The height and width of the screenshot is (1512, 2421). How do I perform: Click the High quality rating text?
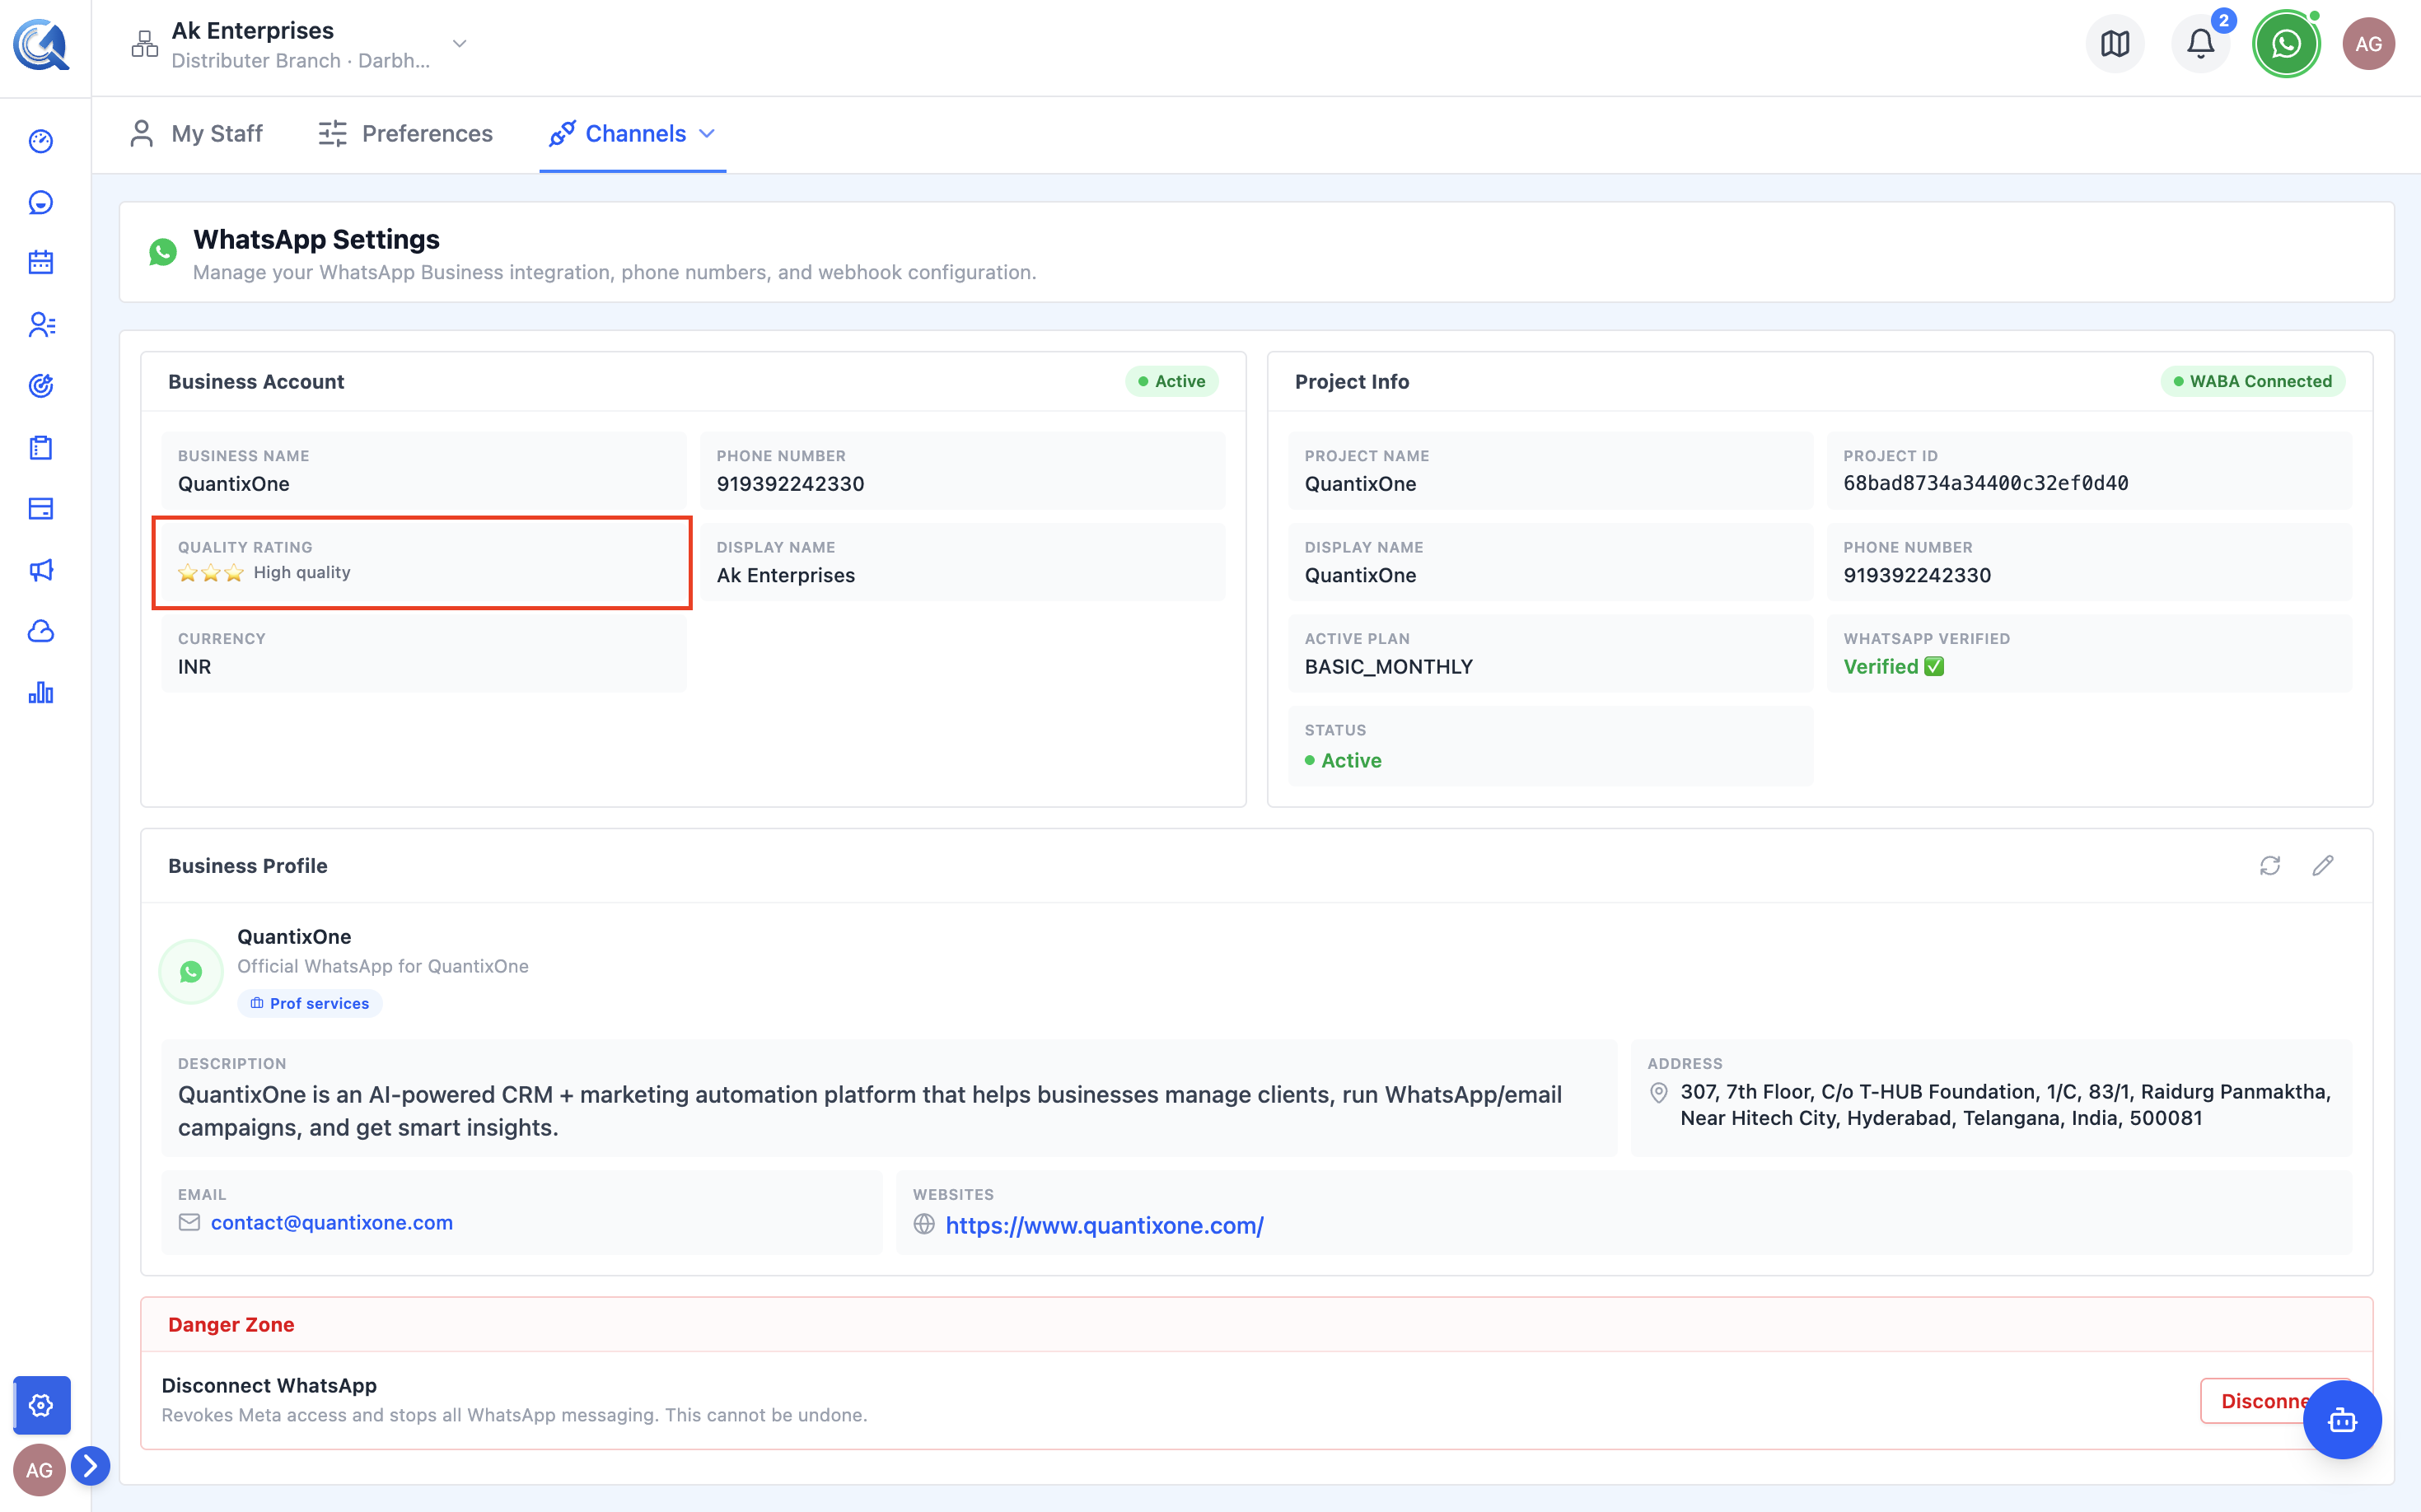302,572
